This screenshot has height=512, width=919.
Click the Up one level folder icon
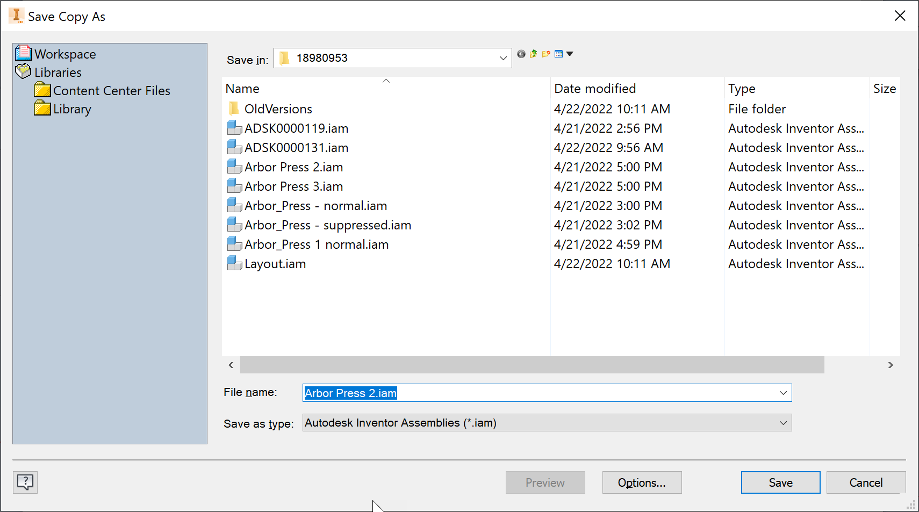[533, 54]
